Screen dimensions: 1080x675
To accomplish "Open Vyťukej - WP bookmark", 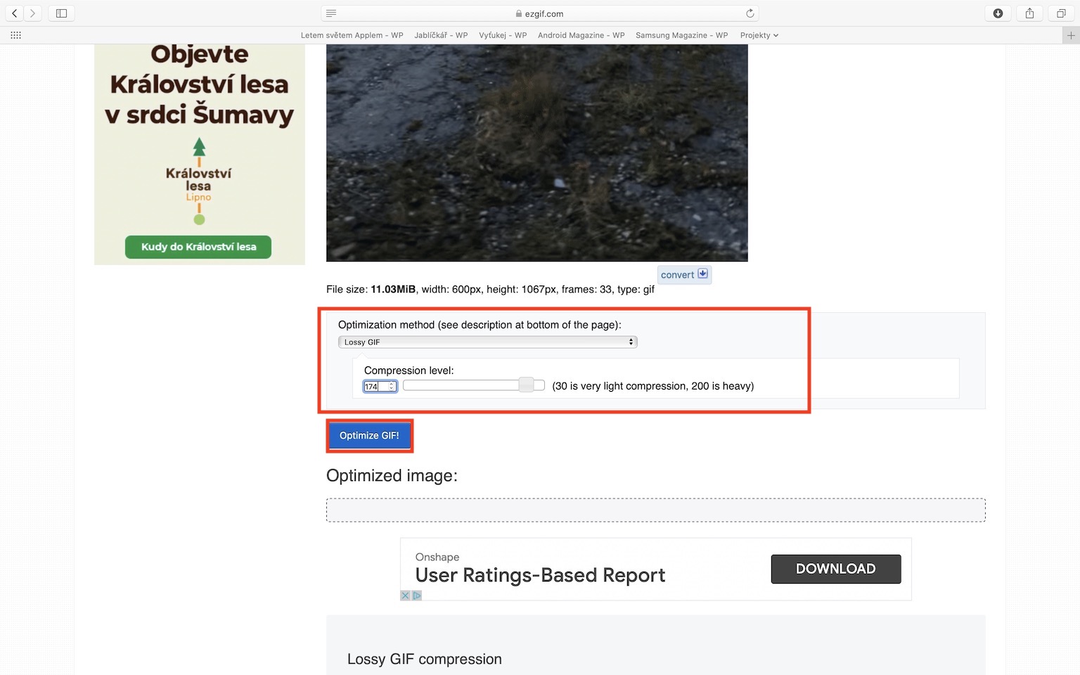I will (503, 35).
